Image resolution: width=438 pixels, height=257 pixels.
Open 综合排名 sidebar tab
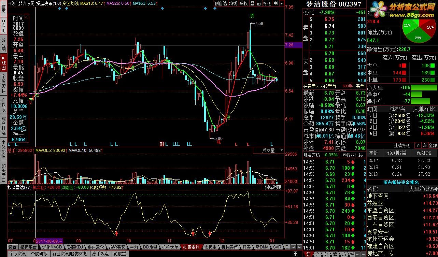pyautogui.click(x=3, y=126)
